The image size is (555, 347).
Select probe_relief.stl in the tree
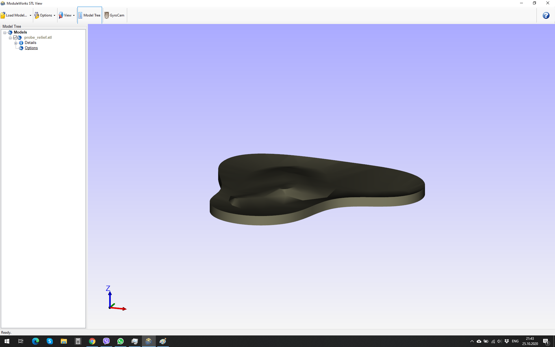[x=38, y=38]
